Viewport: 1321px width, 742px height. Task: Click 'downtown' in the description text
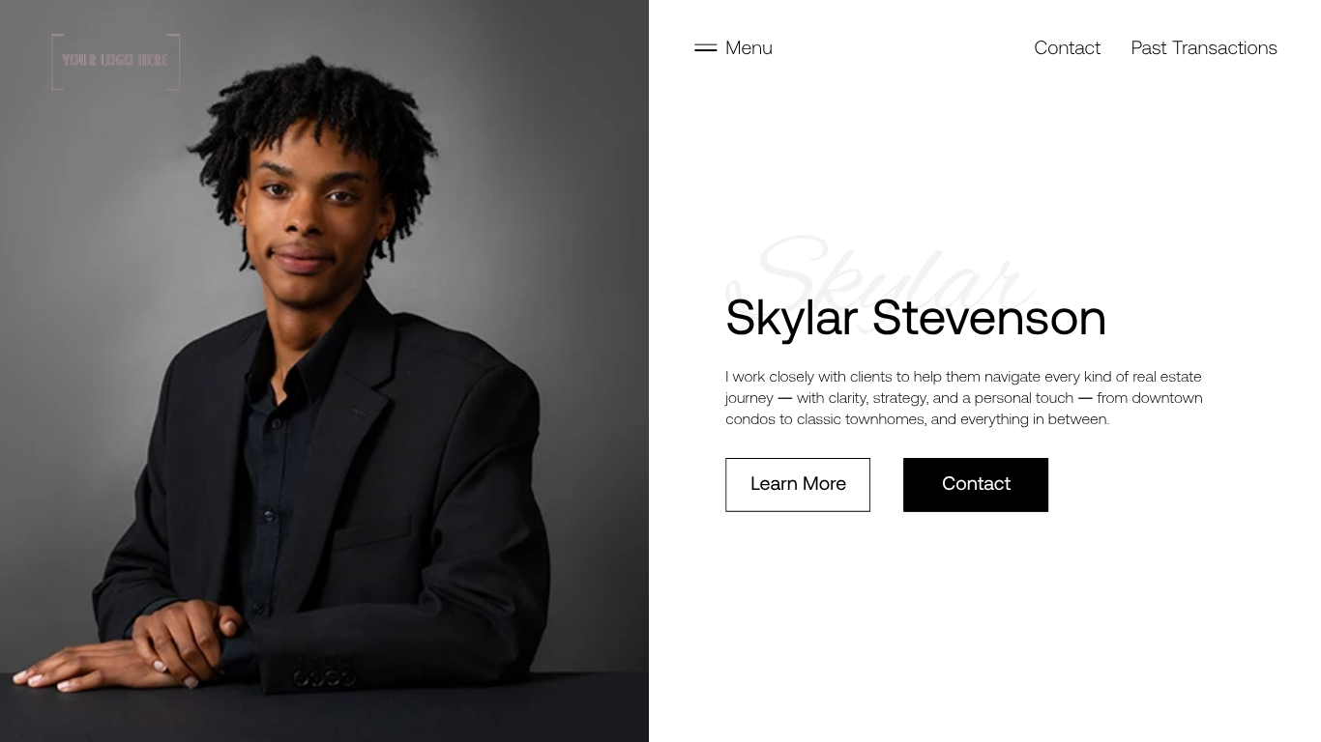pos(1167,397)
